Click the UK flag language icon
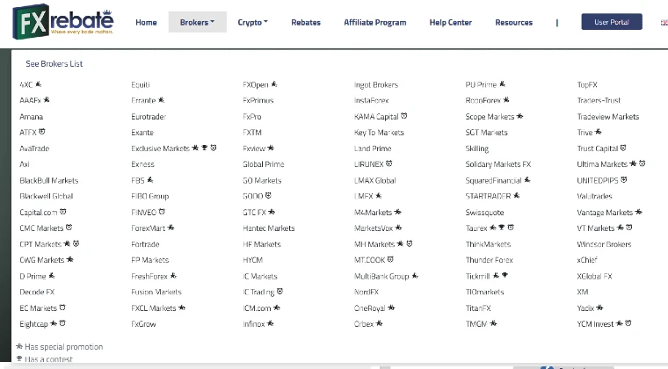The image size is (668, 369). click(663, 23)
